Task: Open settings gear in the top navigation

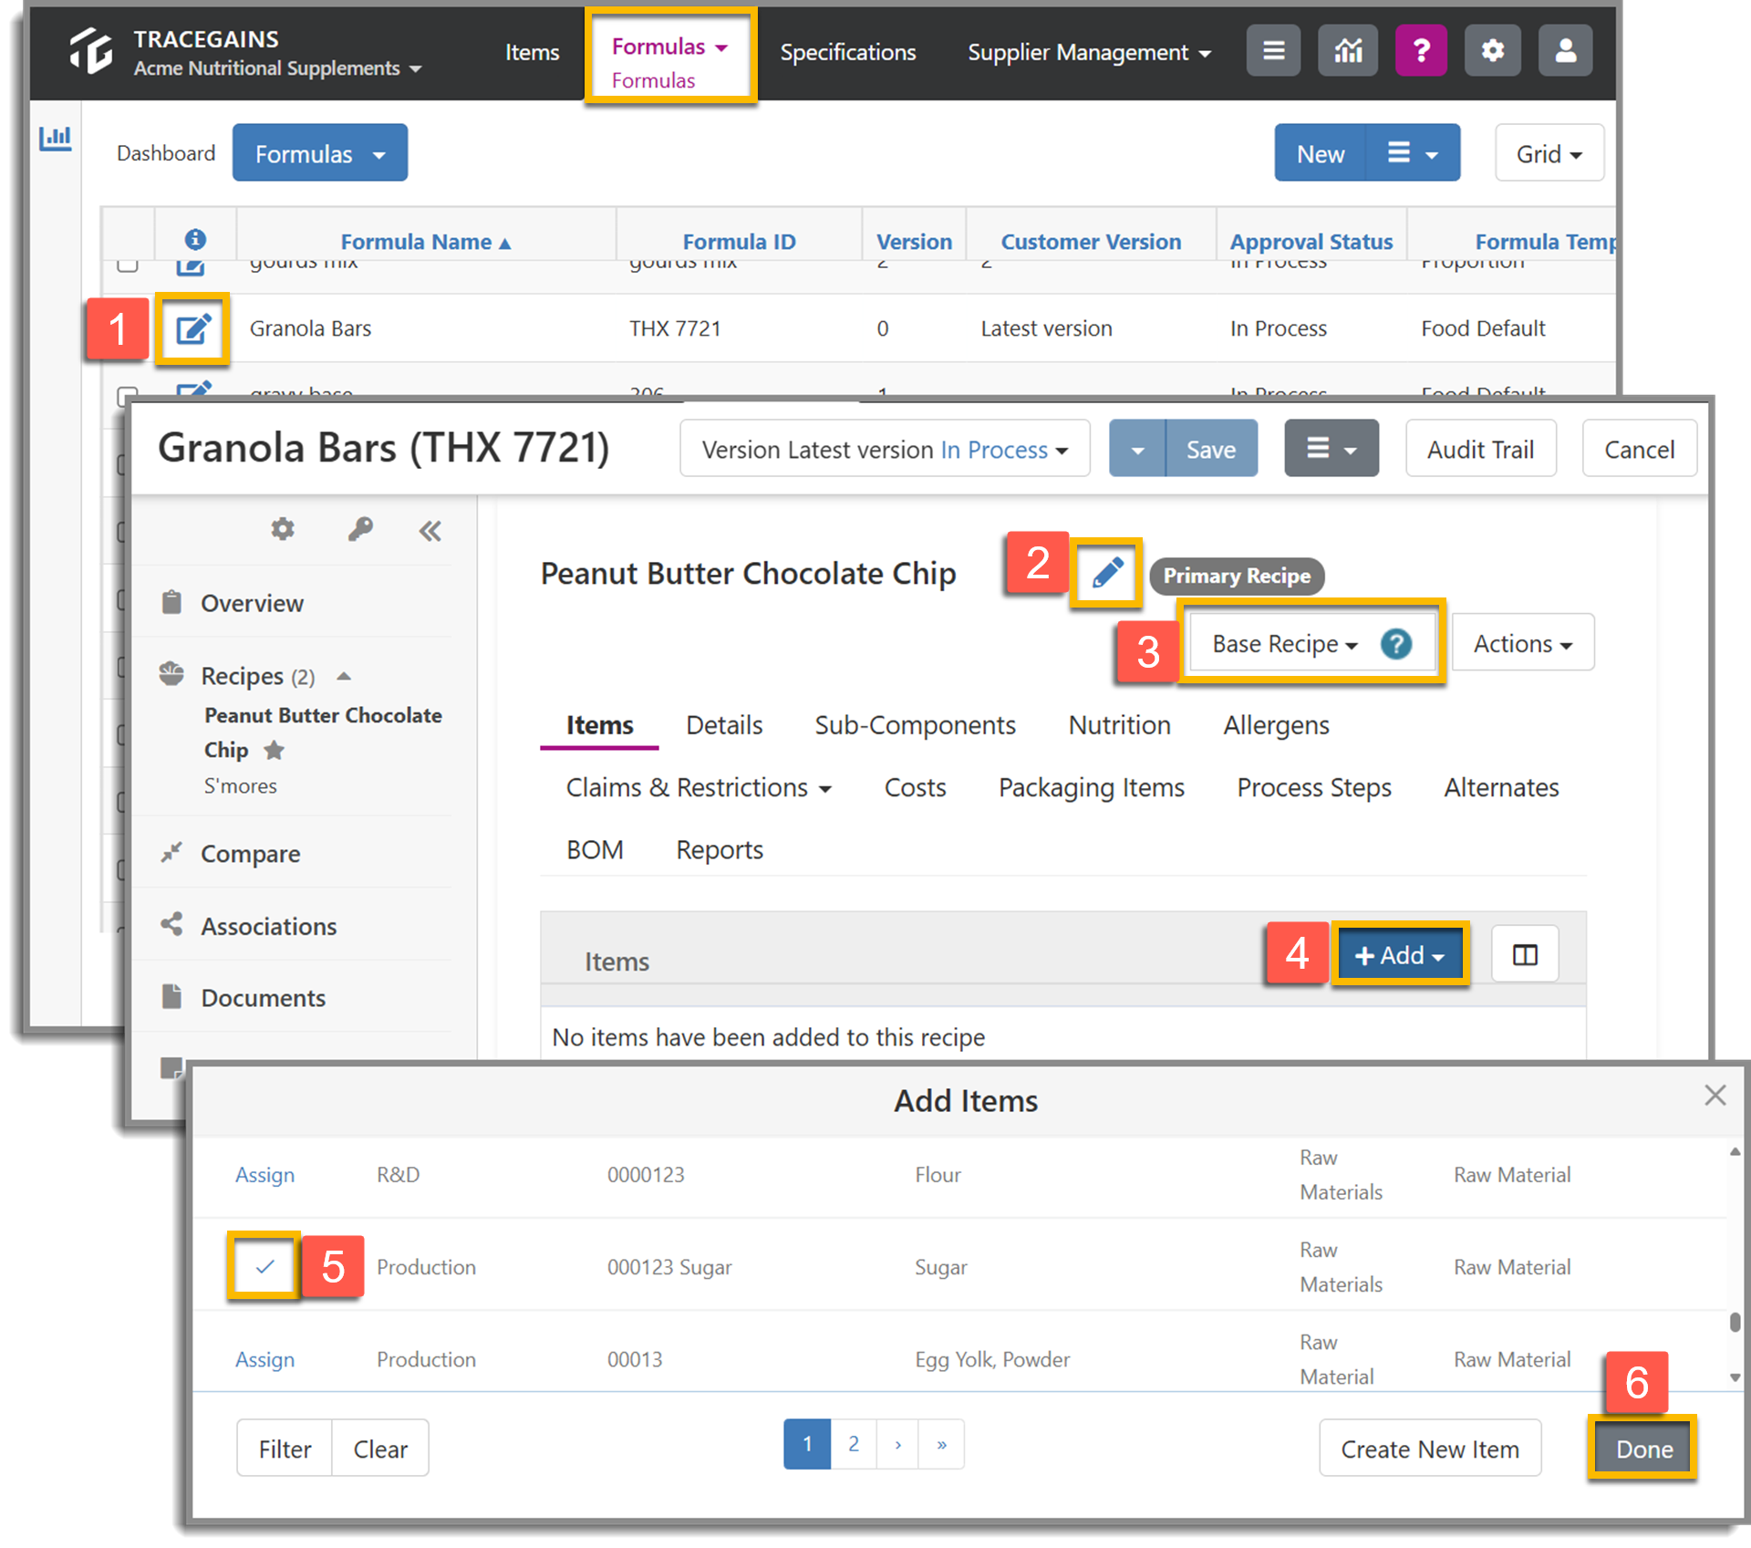Action: tap(1492, 50)
